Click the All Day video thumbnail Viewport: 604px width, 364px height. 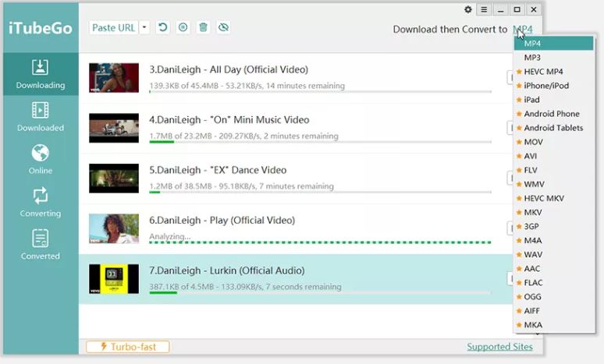click(114, 78)
